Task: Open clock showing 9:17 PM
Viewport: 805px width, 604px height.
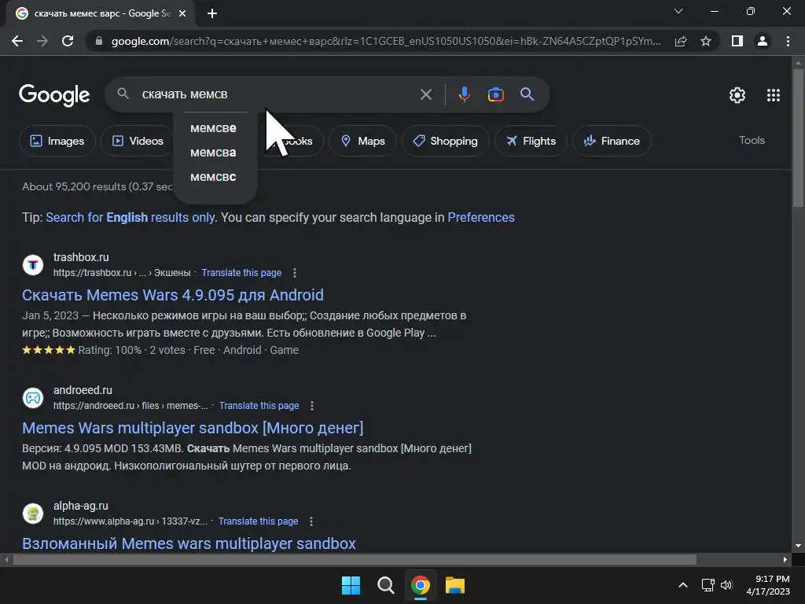Action: click(x=767, y=585)
